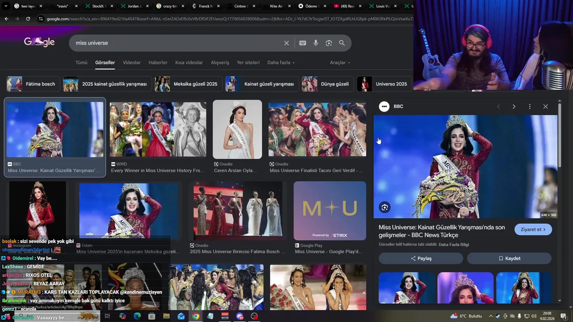
Task: Open the Daha Fazla Bilgi link
Action: [454, 245]
